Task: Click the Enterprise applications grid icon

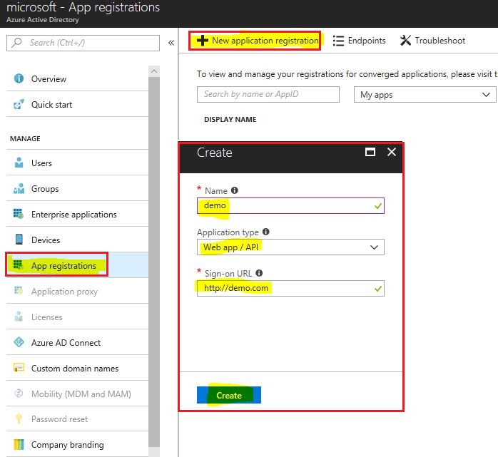Action: [x=19, y=214]
